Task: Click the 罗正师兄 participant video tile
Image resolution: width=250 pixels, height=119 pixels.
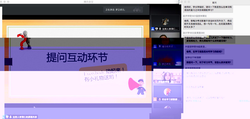Action: (167, 58)
